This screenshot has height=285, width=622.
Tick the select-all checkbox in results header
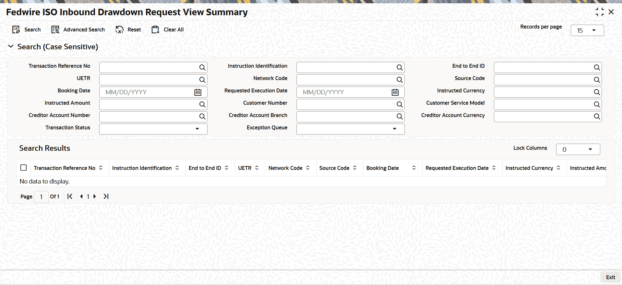pos(23,168)
